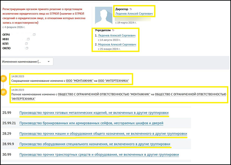
Task: Click the copy icon beside КПП
Action: [x=27, y=43]
